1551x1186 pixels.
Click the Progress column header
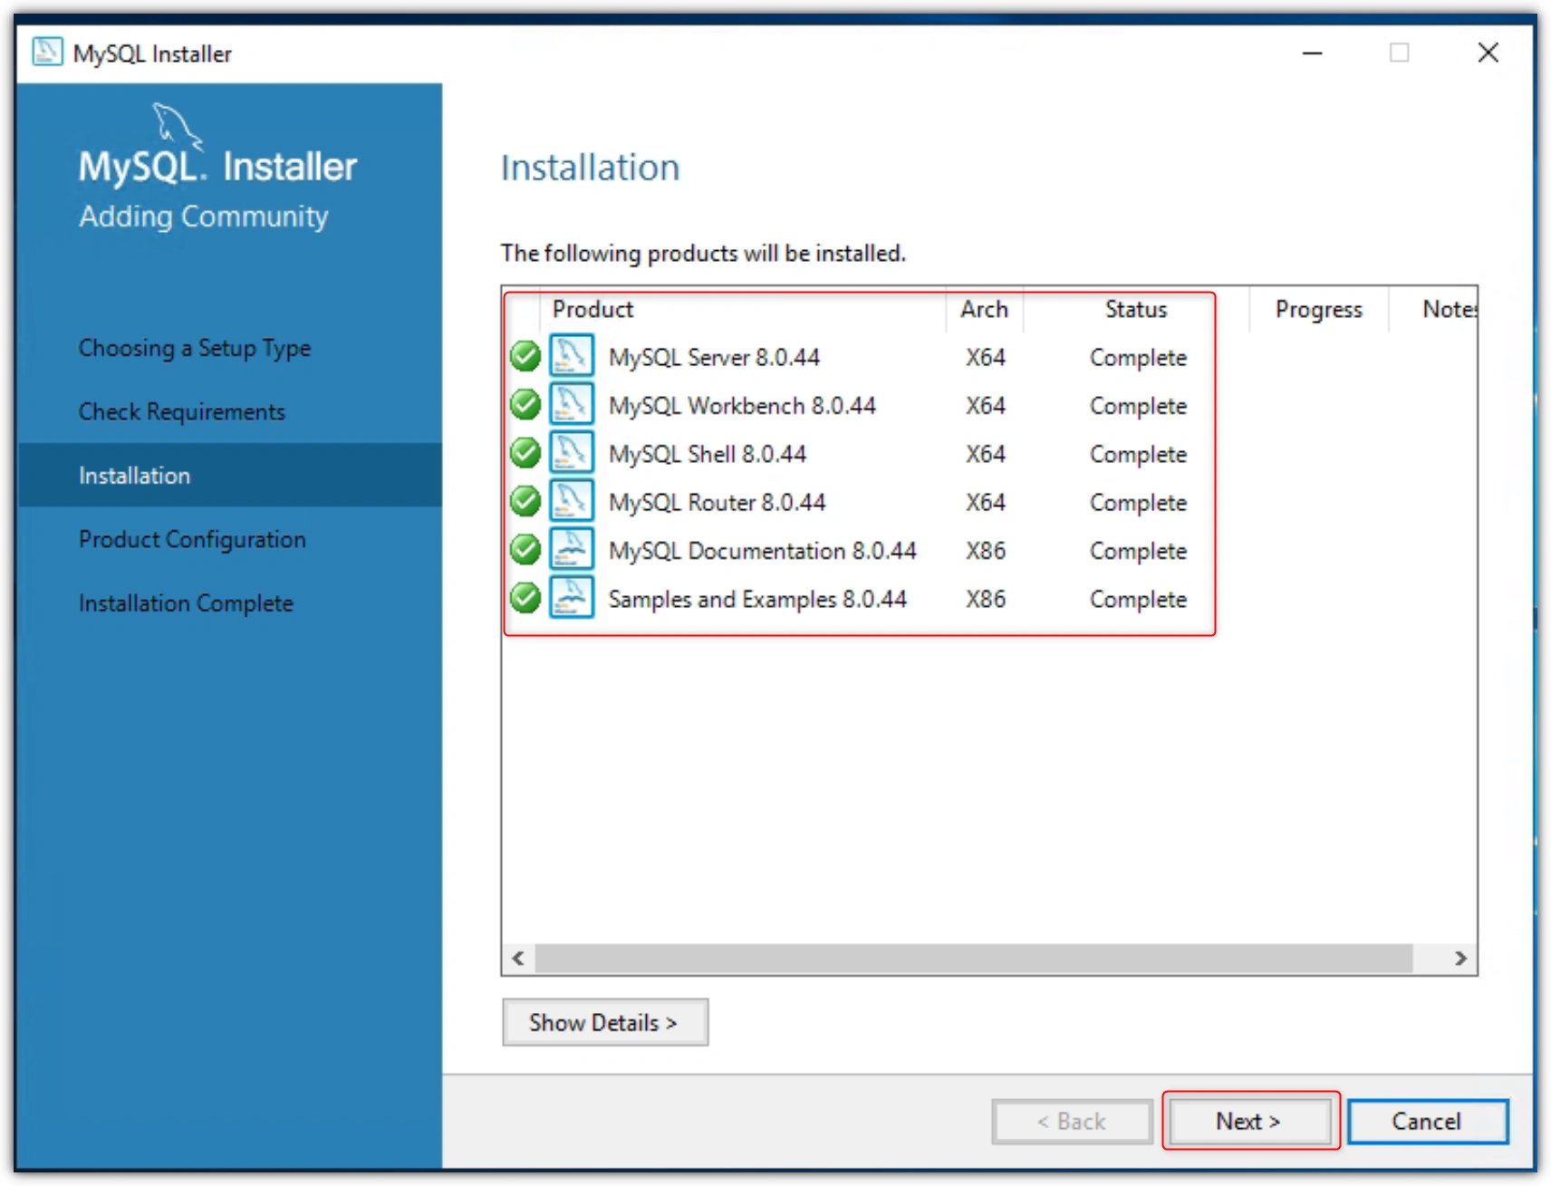point(1319,309)
